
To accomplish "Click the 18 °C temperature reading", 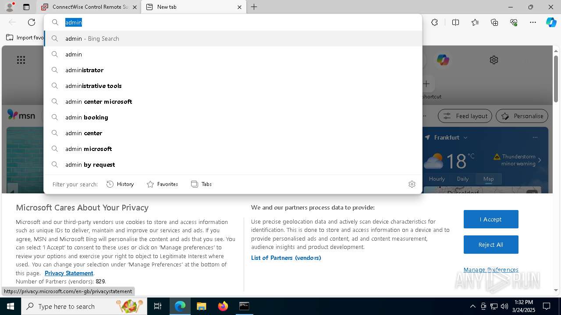I will tap(459, 161).
